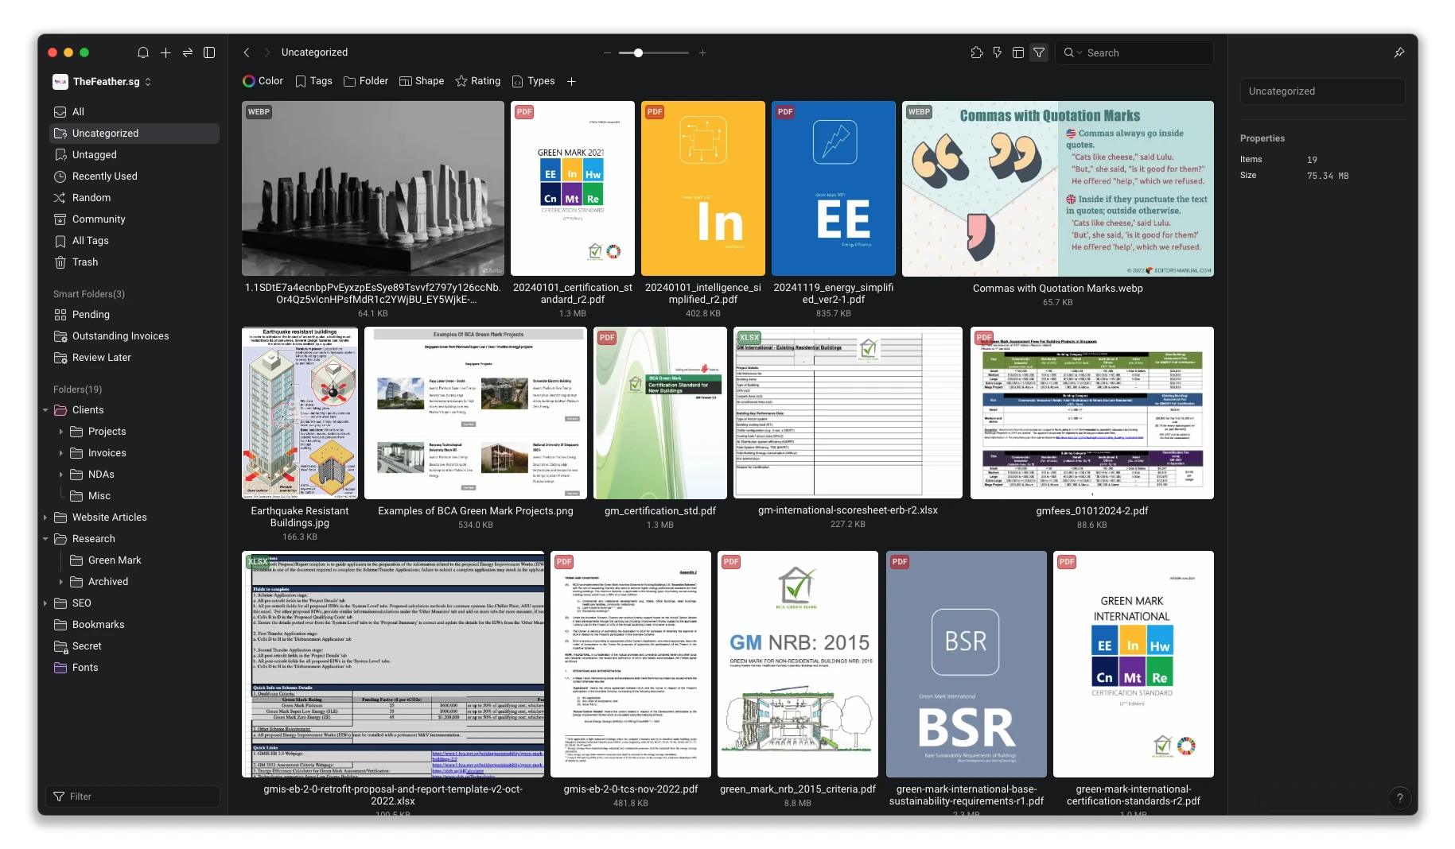The width and height of the screenshot is (1455, 849).
Task: Click the sidebar Filter field
Action: click(133, 797)
